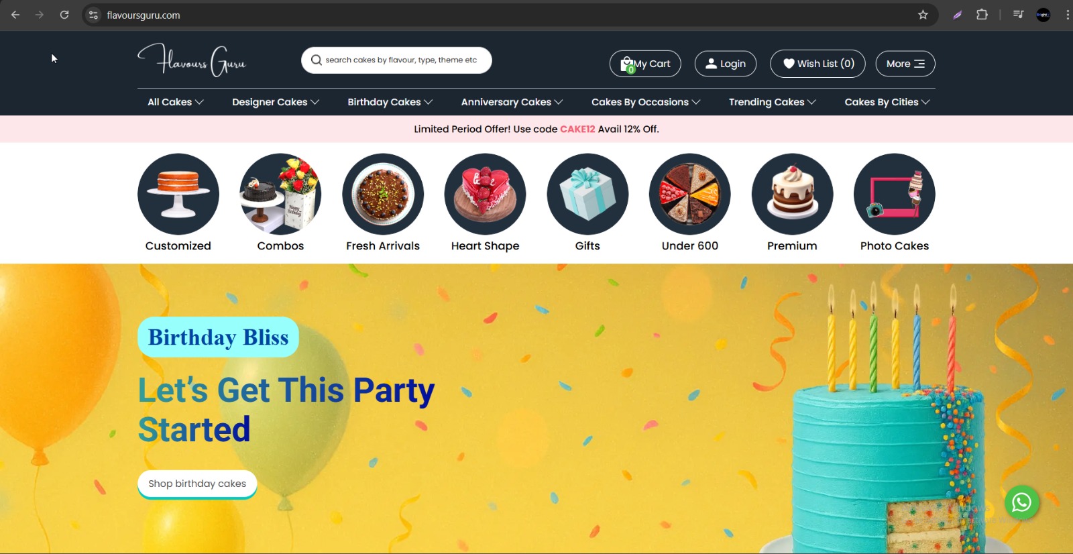This screenshot has width=1073, height=554.
Task: Open the Cakes By Occasions menu
Action: [645, 102]
